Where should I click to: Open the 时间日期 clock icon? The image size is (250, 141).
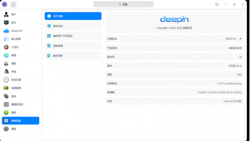6,80
